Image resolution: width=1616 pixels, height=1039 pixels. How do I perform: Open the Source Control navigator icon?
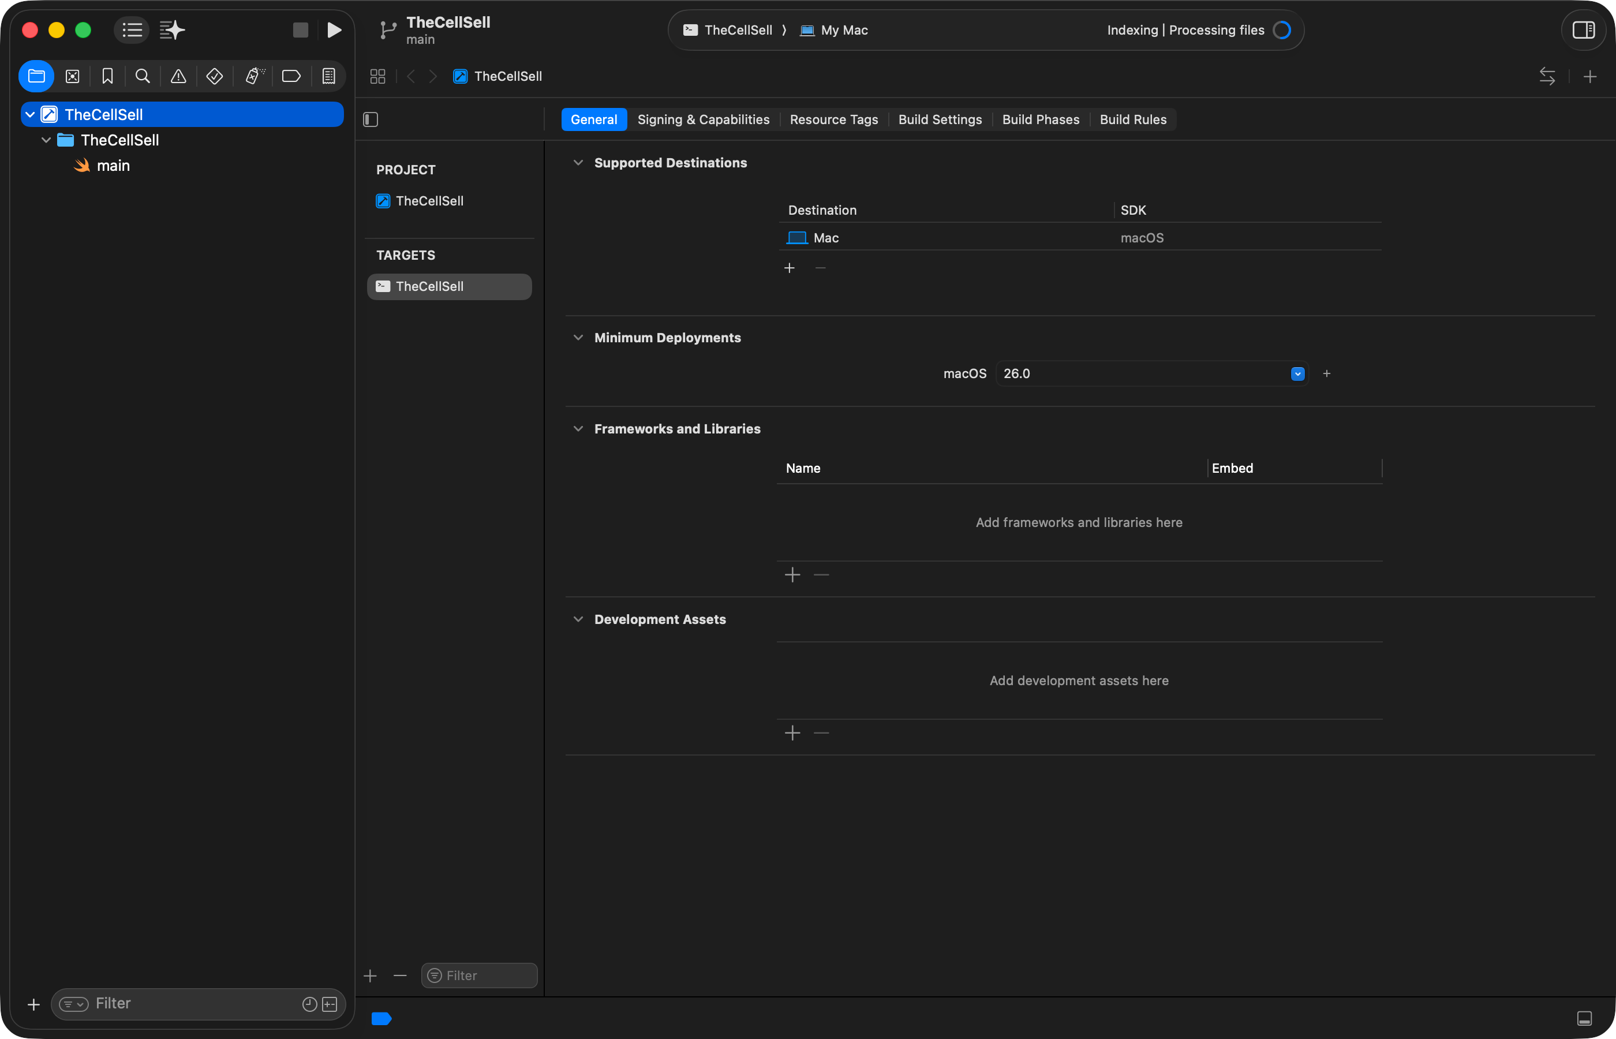pyautogui.click(x=72, y=76)
